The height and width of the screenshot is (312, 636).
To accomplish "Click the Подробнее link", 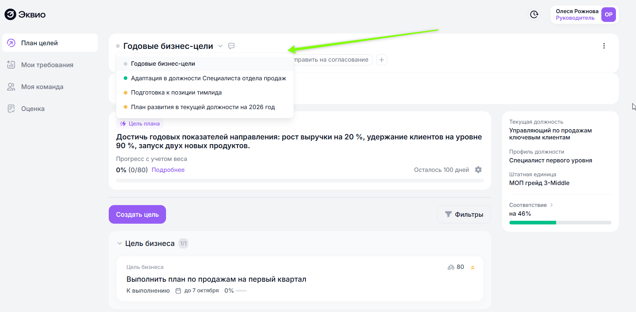I will click(168, 170).
